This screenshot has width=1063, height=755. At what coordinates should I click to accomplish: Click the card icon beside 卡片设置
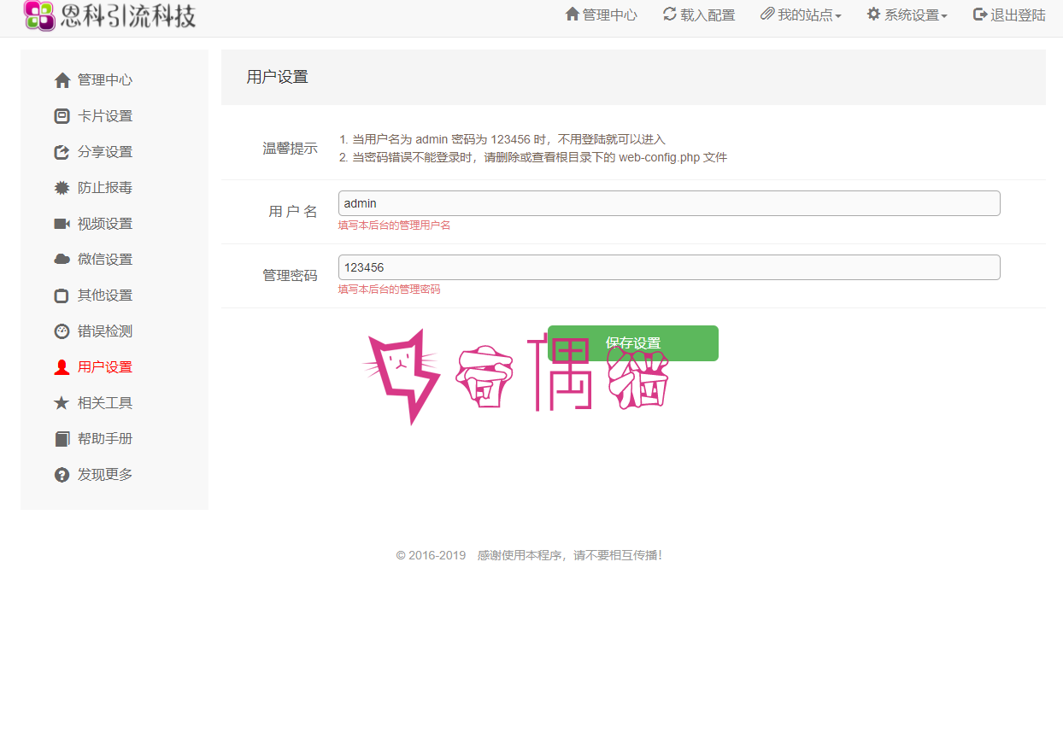[x=62, y=116]
